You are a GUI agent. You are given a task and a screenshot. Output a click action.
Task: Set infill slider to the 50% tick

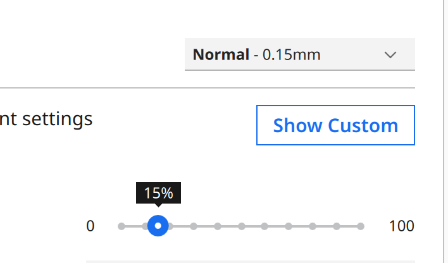(x=241, y=226)
